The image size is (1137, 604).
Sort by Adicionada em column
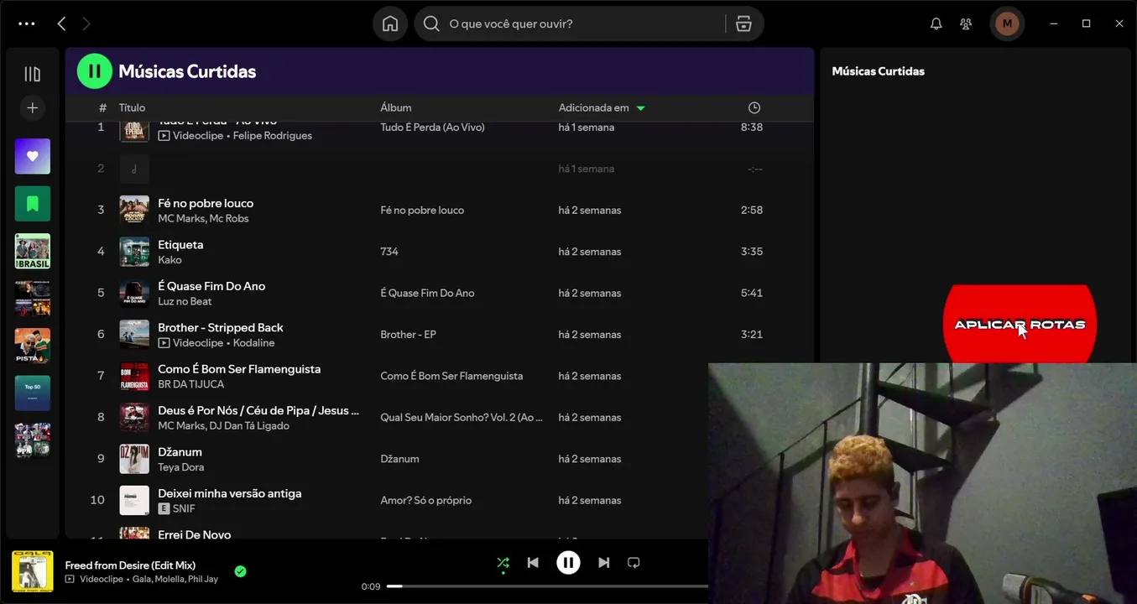point(594,107)
